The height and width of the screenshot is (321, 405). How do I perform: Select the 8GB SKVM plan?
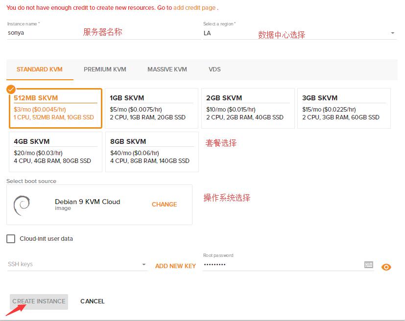pyautogui.click(x=151, y=152)
